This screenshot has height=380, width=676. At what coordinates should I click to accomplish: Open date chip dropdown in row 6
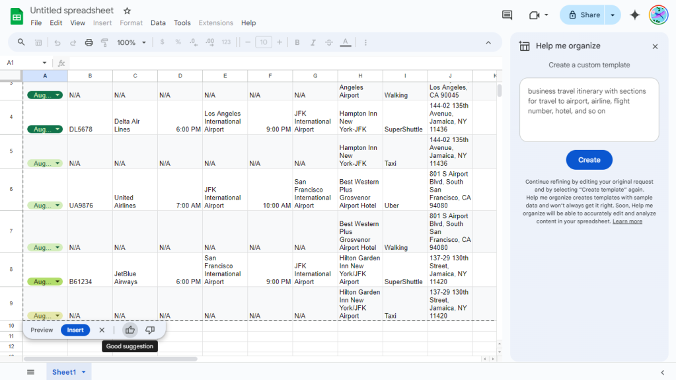[57, 206]
